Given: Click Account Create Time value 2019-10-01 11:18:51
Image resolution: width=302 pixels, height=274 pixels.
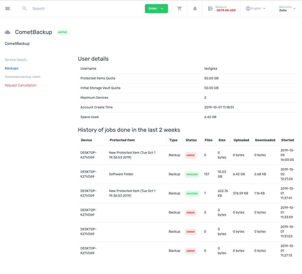Looking at the screenshot, I should tap(219, 107).
